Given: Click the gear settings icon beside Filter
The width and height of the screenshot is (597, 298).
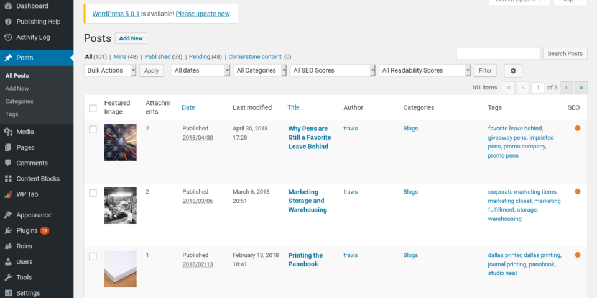Looking at the screenshot, I should click(x=513, y=71).
